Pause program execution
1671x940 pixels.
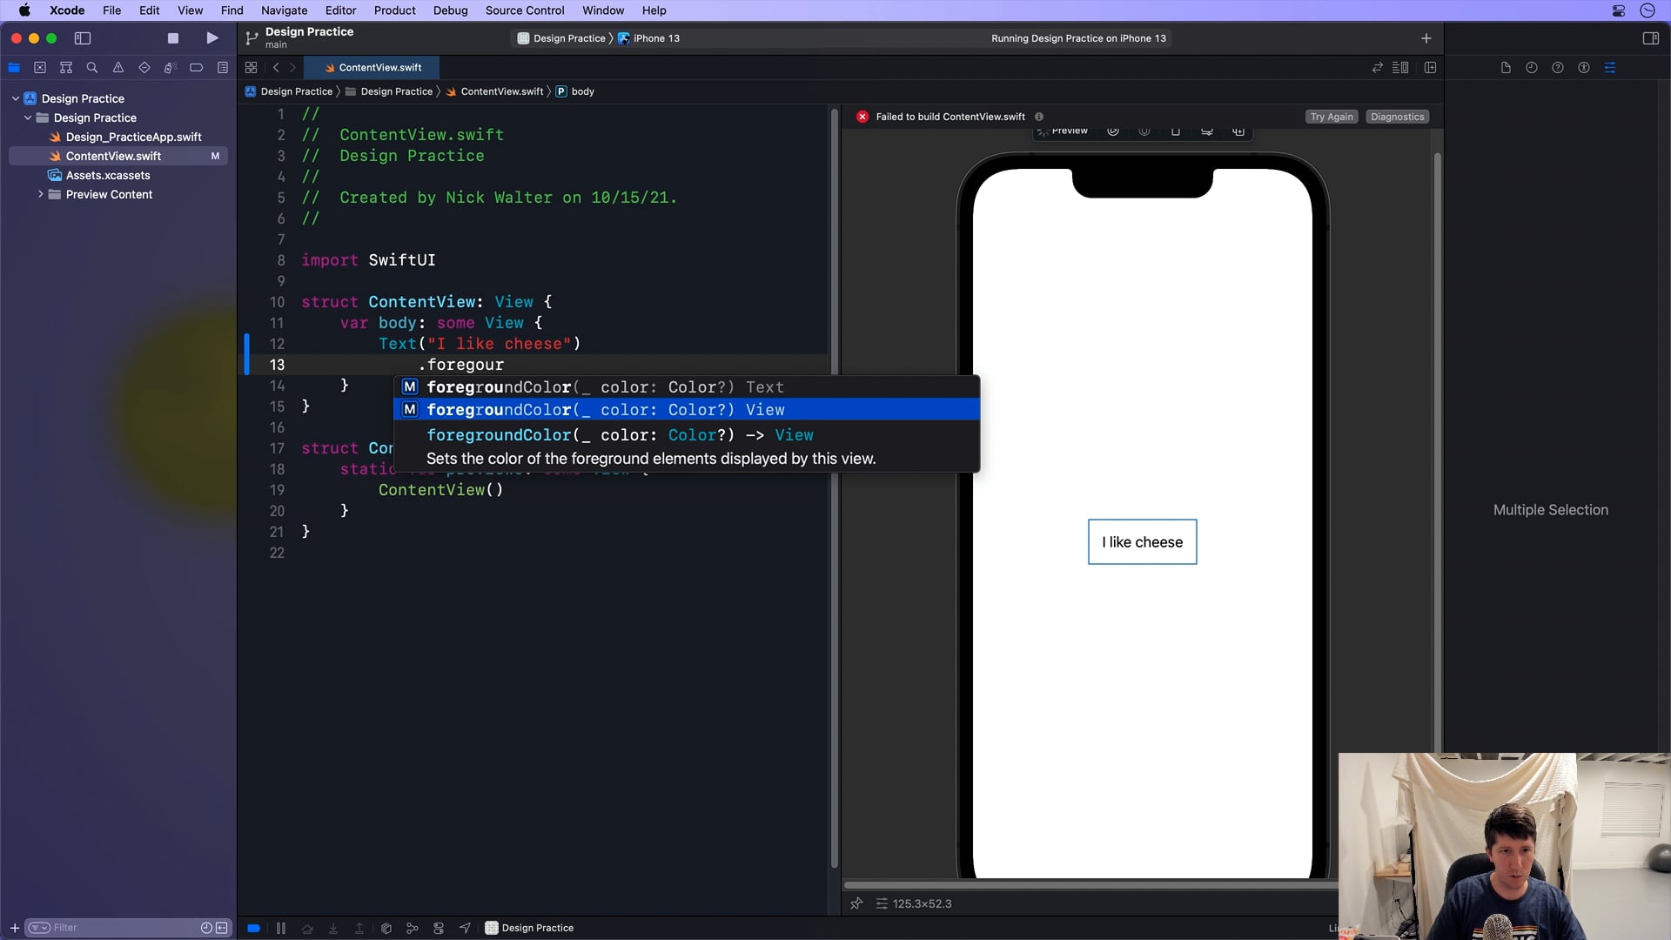tap(280, 928)
